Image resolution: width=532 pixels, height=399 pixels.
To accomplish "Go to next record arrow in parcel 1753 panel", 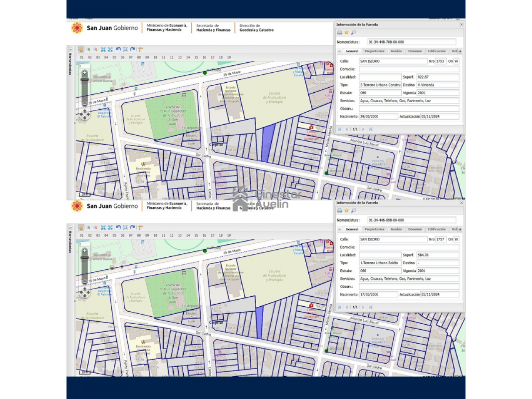I will [x=363, y=129].
